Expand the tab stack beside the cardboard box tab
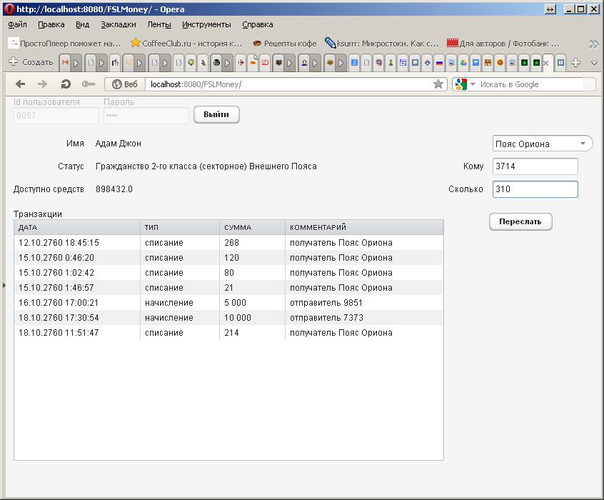Image resolution: width=604 pixels, height=500 pixels. pos(341,62)
